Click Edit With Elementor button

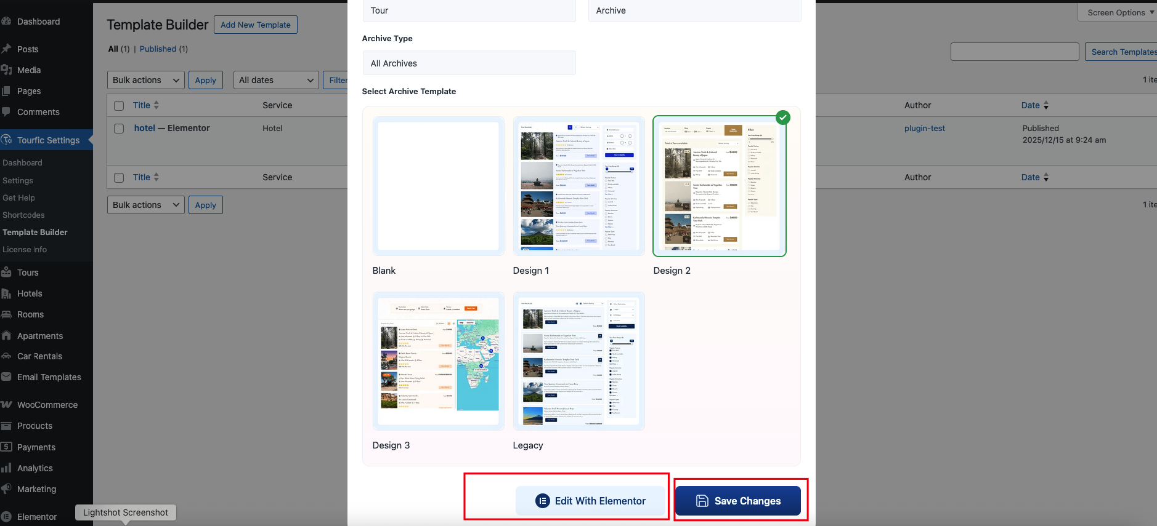point(590,501)
